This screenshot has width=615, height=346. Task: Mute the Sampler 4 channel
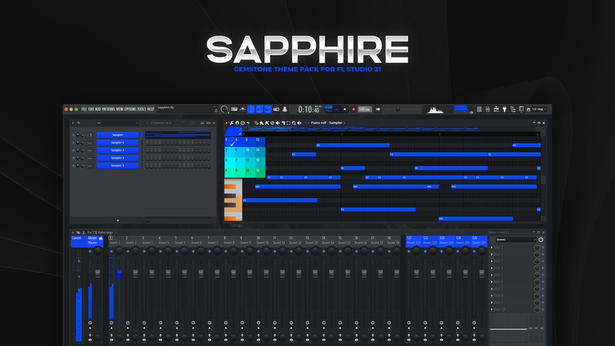[73, 158]
